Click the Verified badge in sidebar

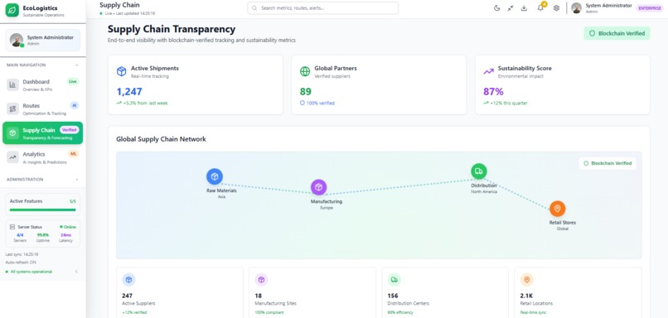pyautogui.click(x=69, y=130)
